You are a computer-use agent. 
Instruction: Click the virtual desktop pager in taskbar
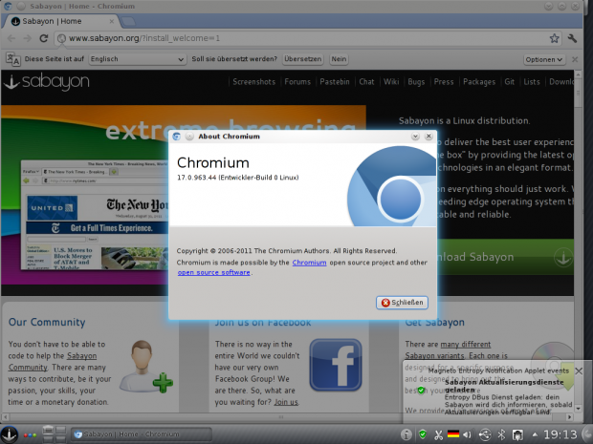tap(55, 434)
